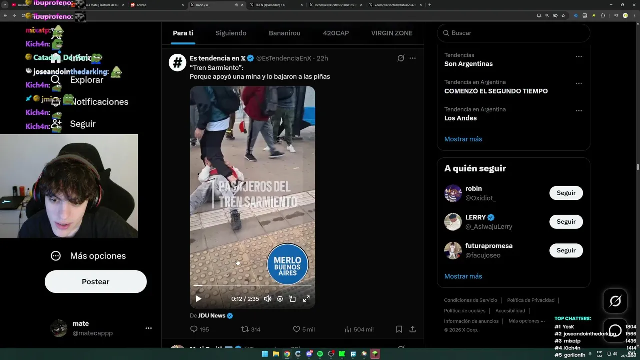The height and width of the screenshot is (360, 640).
Task: Open the Es tendencia en X avatar
Action: (177, 63)
